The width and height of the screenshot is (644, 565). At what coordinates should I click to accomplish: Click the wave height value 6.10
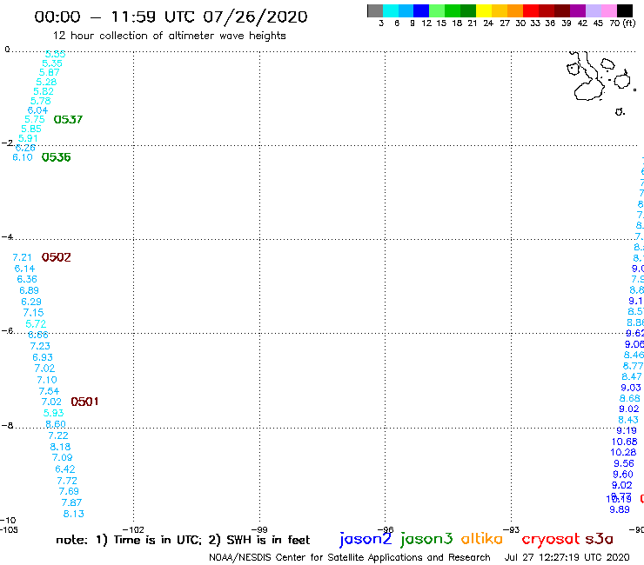[x=23, y=157]
